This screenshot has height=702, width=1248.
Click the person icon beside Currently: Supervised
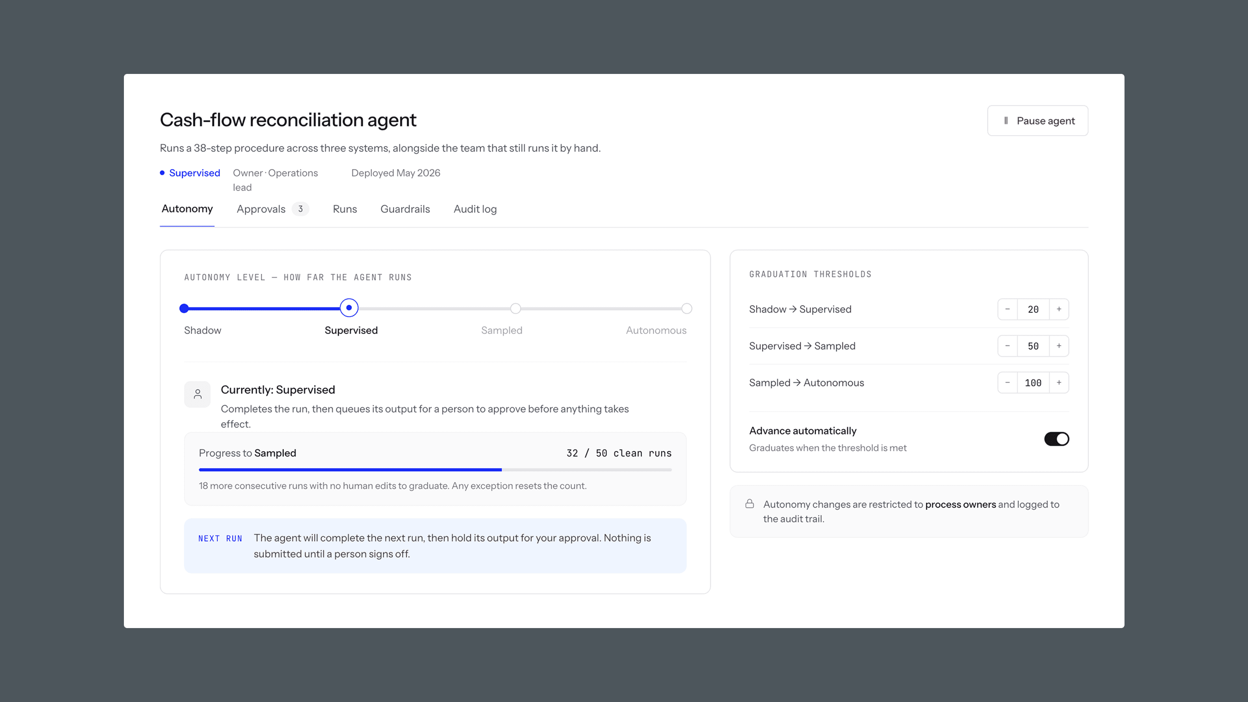197,394
